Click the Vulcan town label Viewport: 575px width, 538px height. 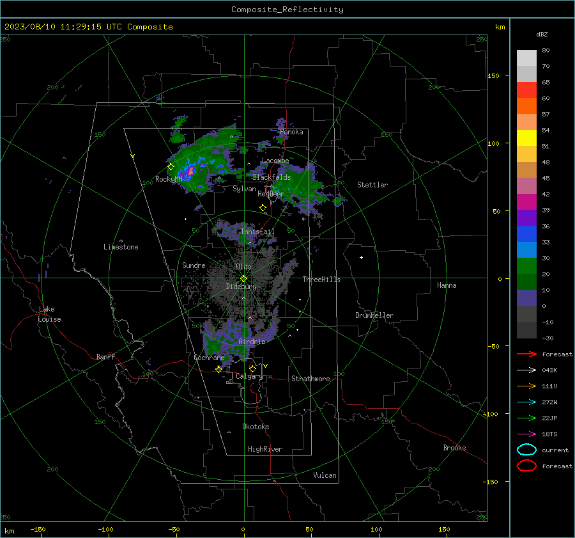(x=325, y=475)
